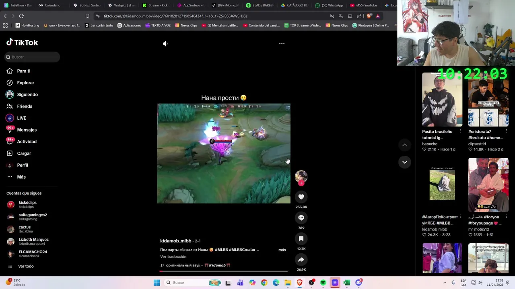Save video with bookmark icon 12.7K
The image size is (515, 289).
[301, 238]
